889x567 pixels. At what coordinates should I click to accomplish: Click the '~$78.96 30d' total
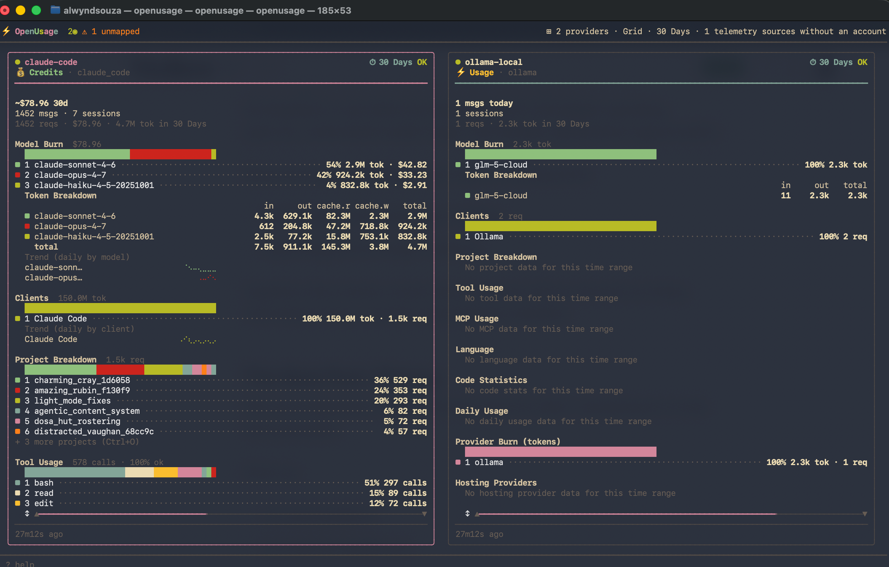coord(41,103)
